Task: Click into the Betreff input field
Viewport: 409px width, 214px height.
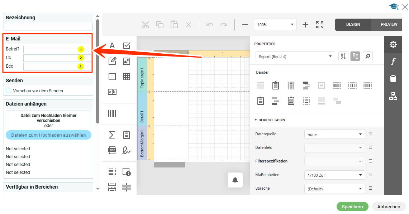Action: click(x=50, y=49)
